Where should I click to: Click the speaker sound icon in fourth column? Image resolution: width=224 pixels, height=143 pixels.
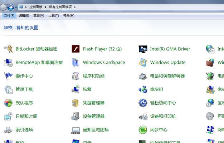[x=210, y=116]
